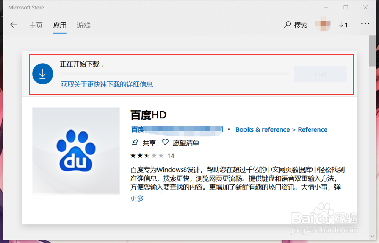Click the 百度HD app title
379x243 pixels.
tap(149, 115)
